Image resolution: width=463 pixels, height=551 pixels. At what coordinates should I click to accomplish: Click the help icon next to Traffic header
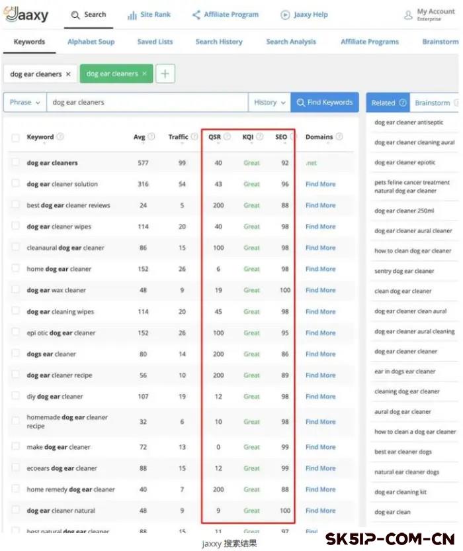click(194, 136)
